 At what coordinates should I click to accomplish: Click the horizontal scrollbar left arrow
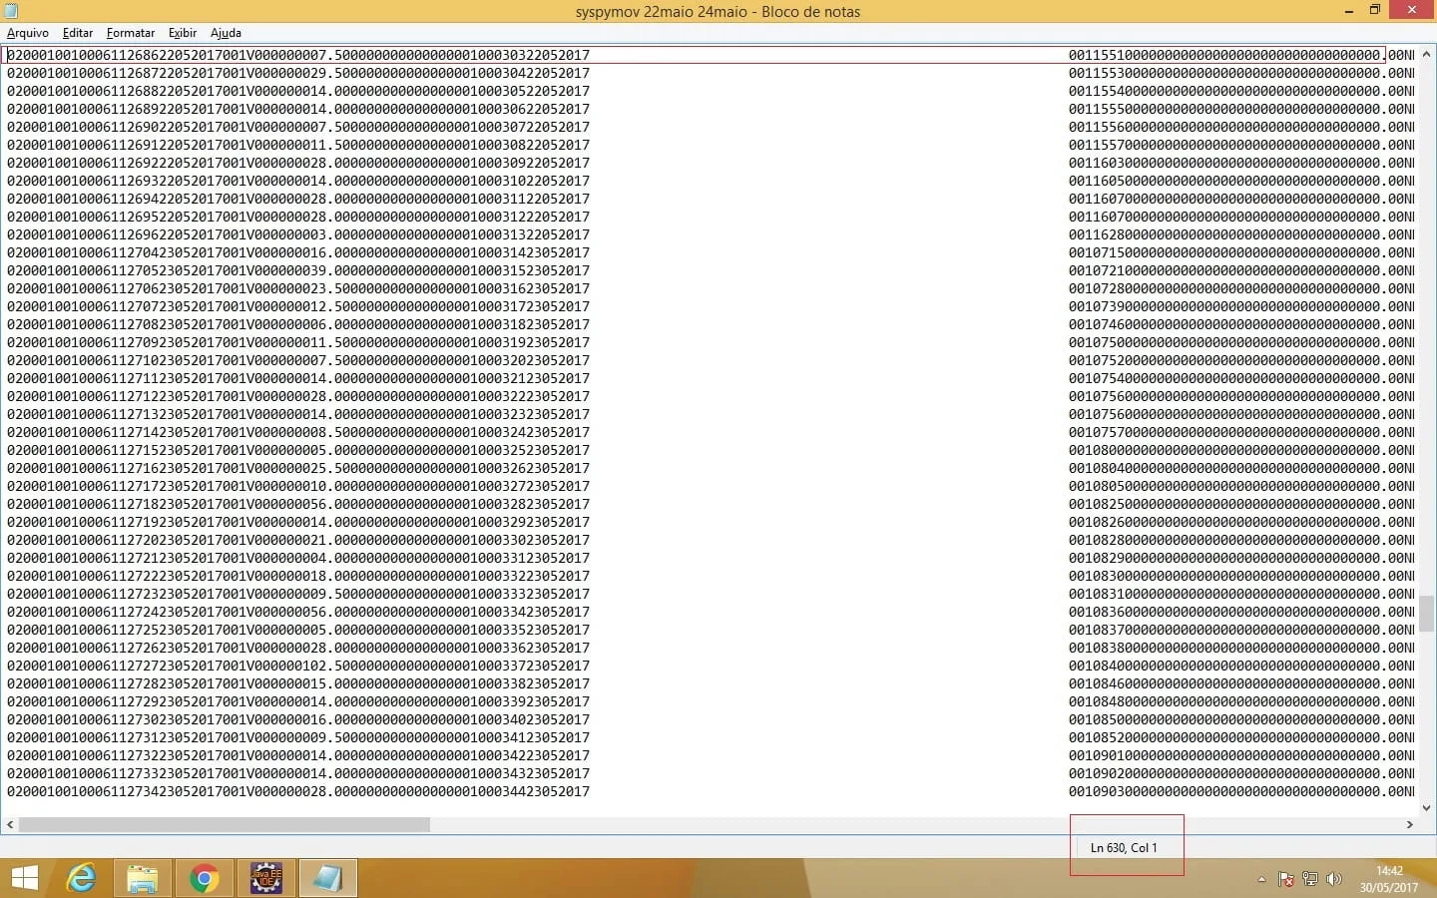point(10,825)
